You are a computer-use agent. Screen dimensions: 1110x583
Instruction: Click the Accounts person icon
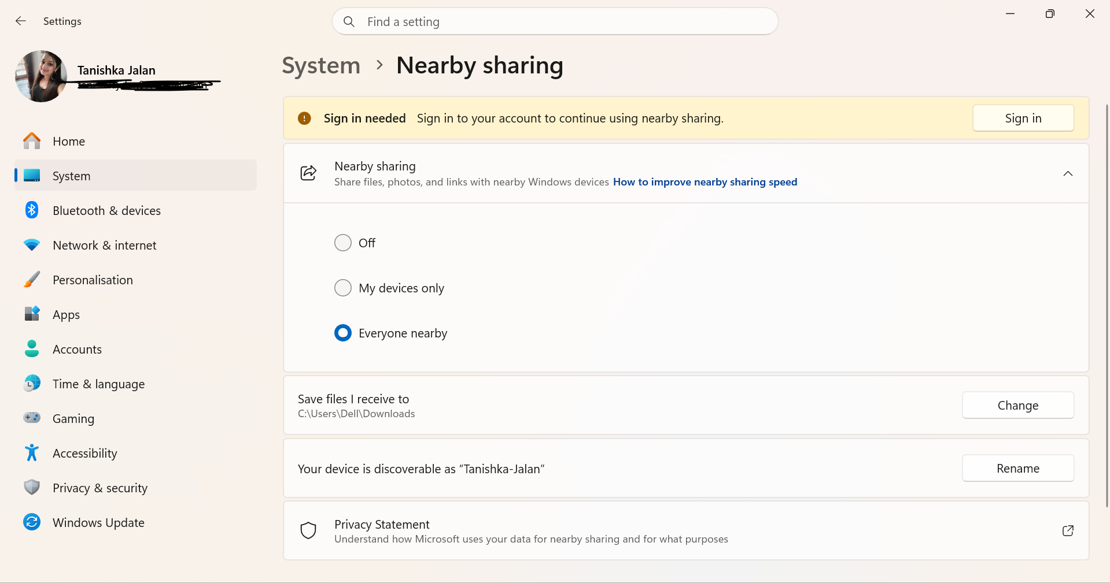32,348
